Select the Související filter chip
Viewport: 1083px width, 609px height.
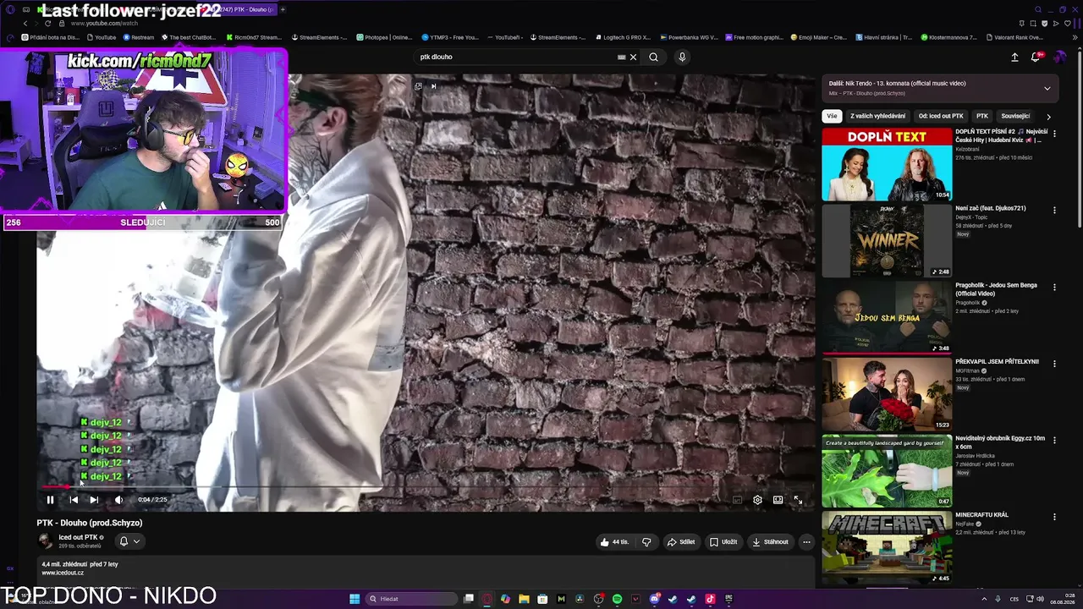1015,116
